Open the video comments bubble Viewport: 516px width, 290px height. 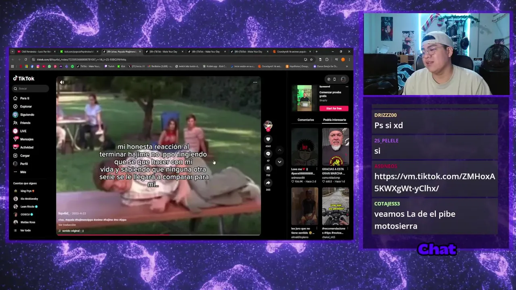click(268, 154)
